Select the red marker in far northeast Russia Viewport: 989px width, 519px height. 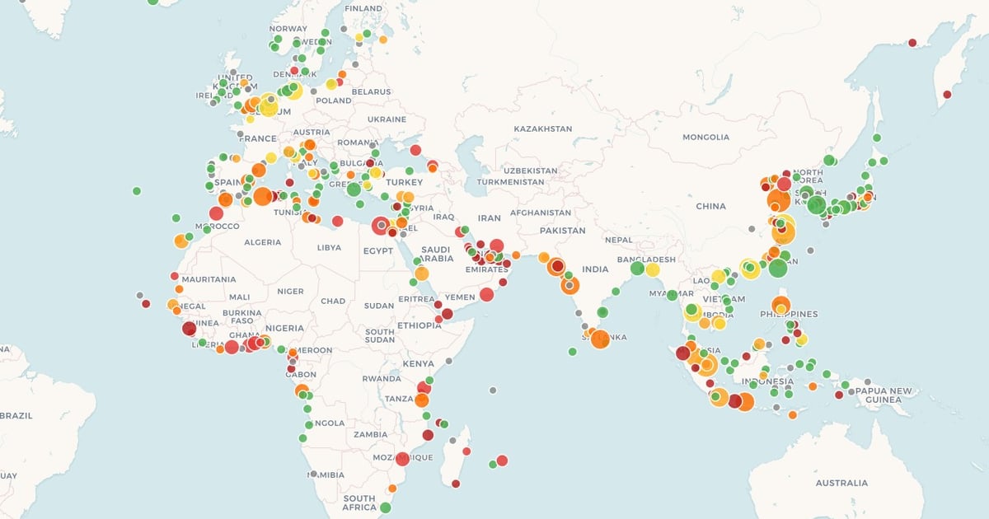pos(912,43)
